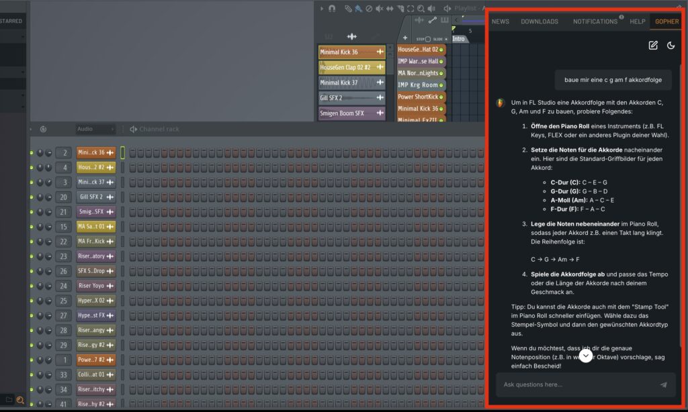
Task: Select the Gill SFX 2 clip in picker
Action: click(x=352, y=98)
